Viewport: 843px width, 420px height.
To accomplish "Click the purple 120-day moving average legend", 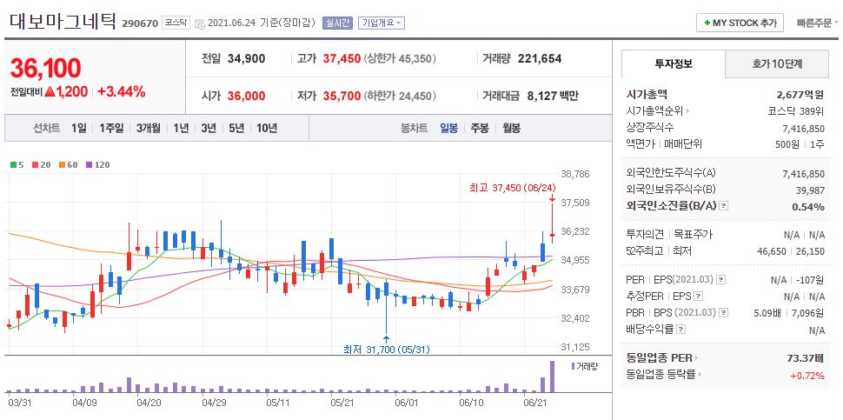I will 97,165.
